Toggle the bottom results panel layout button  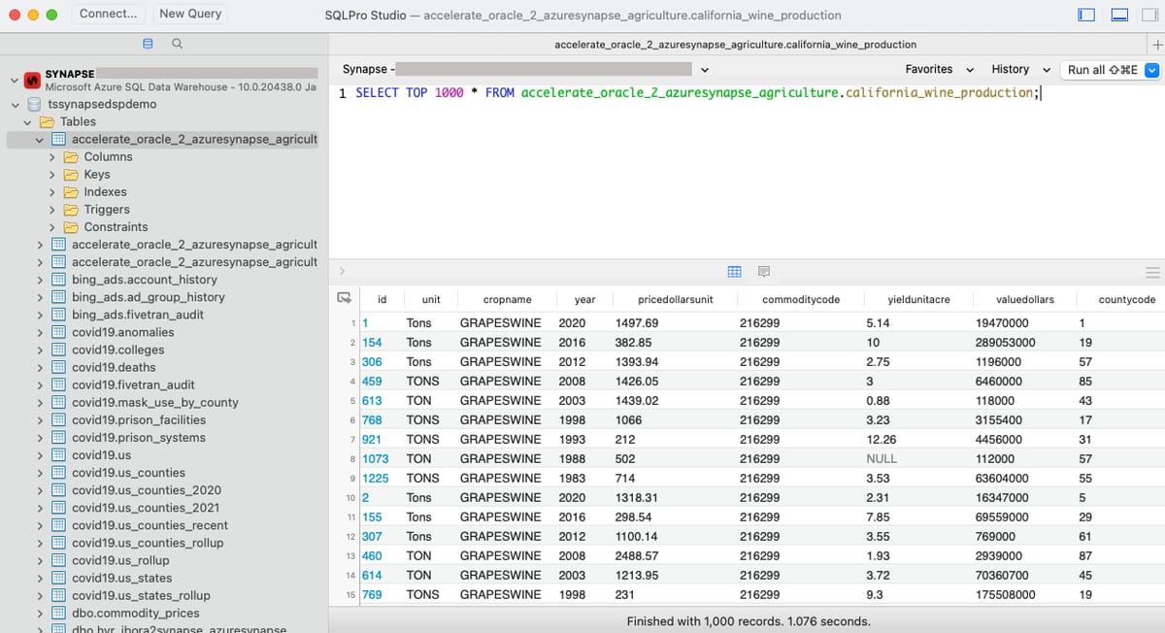(x=1119, y=15)
